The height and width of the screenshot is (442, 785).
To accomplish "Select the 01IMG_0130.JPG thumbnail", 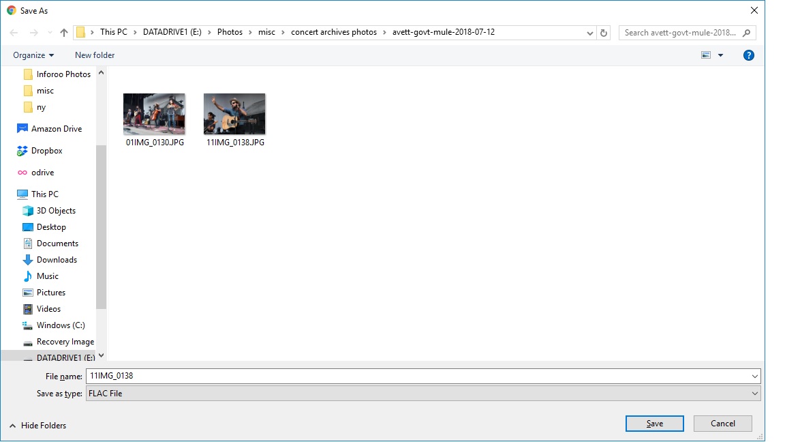I will (154, 114).
